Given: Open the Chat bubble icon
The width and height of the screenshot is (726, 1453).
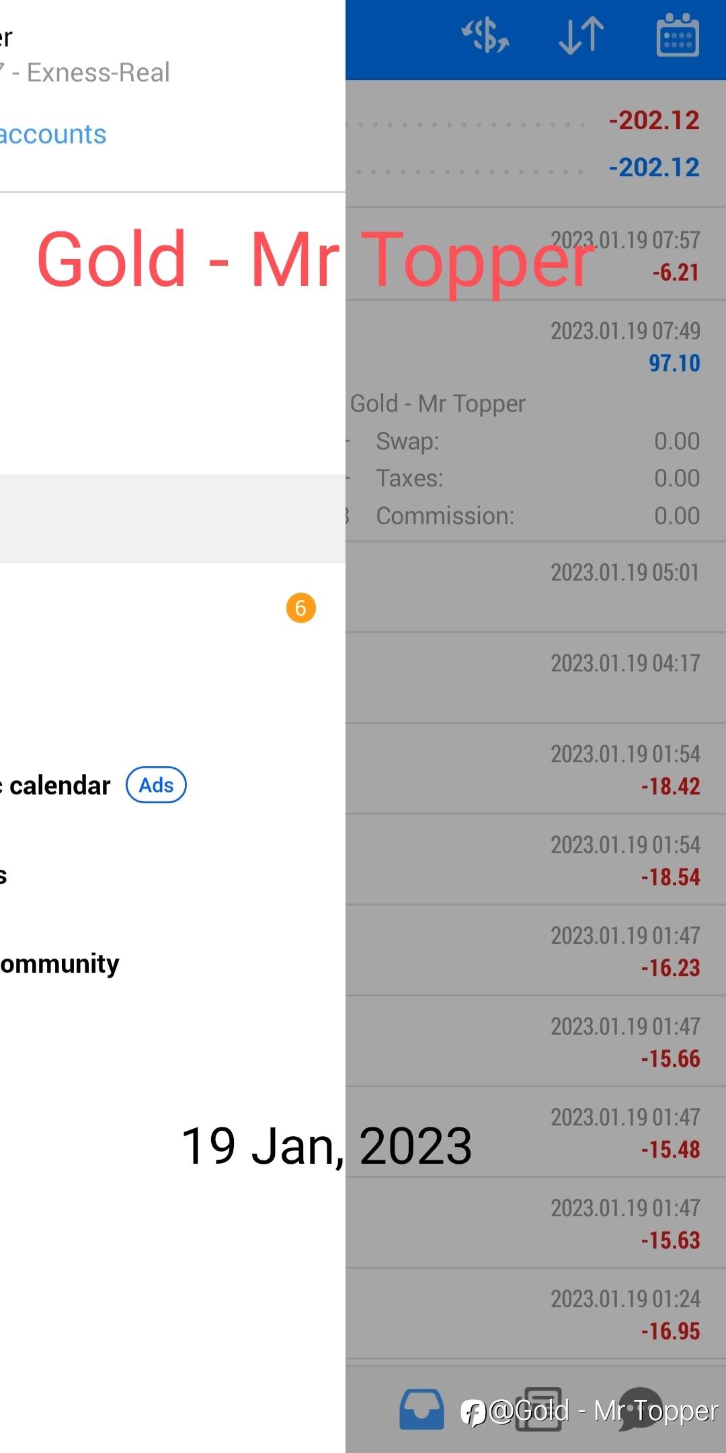Looking at the screenshot, I should tap(639, 1409).
